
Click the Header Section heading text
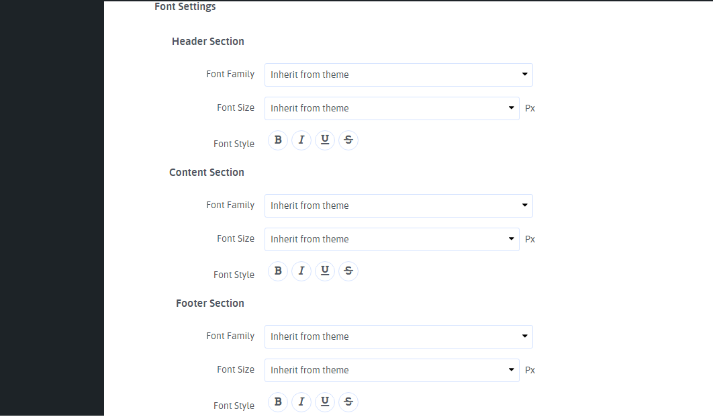click(208, 42)
